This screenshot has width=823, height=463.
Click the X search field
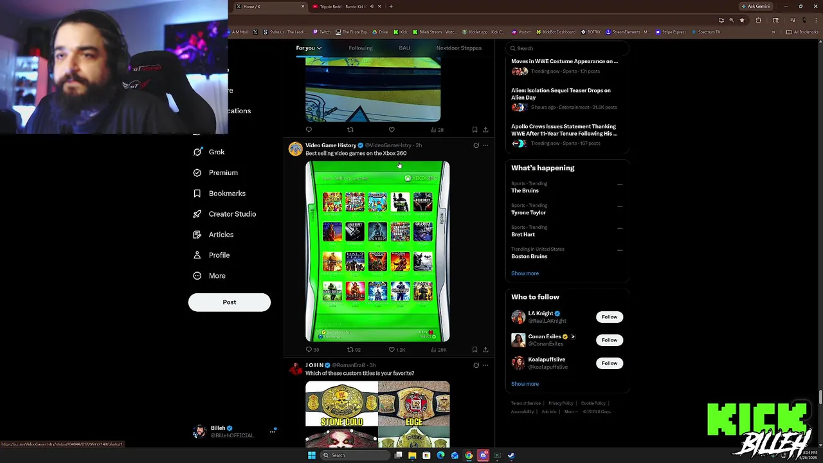pyautogui.click(x=566, y=48)
